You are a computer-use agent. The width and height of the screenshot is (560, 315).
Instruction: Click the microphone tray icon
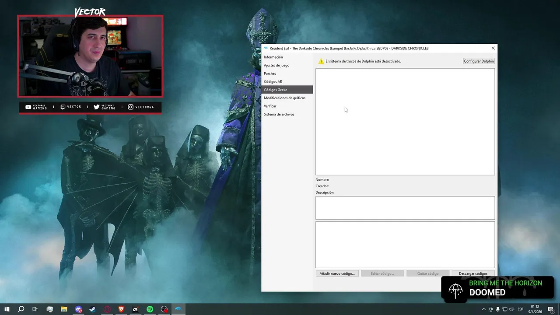point(497,309)
